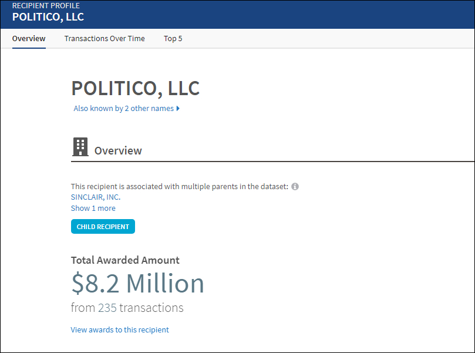Viewport: 475px width, 353px height.
Task: Click the from 235 transactions text
Action: 127,308
